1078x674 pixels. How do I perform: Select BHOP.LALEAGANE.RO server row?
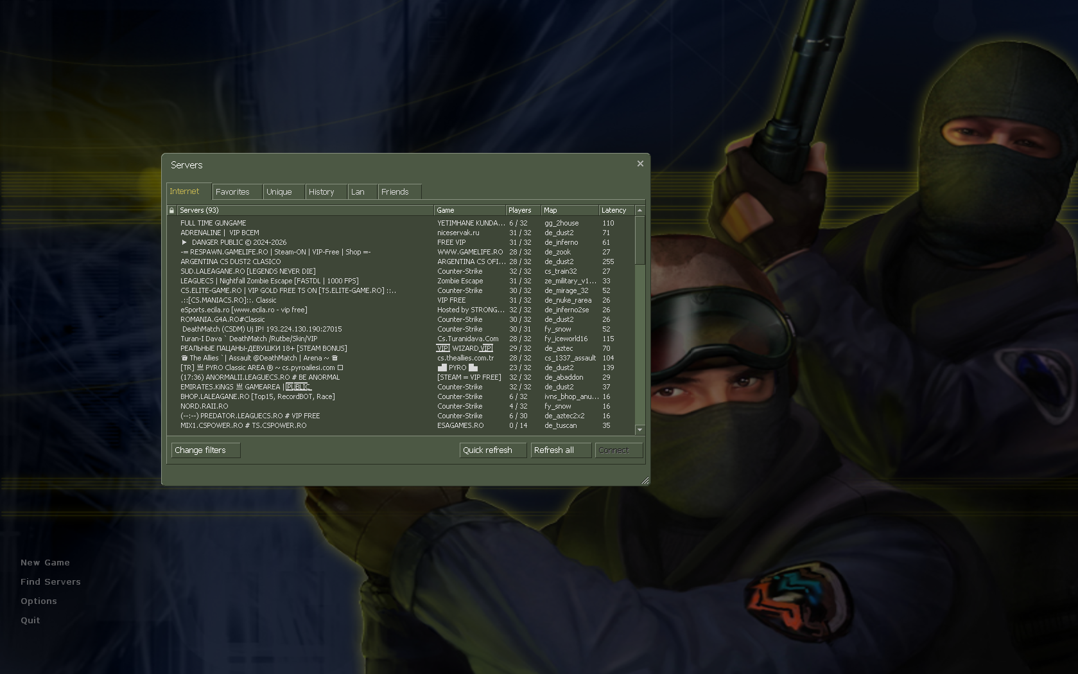point(401,396)
